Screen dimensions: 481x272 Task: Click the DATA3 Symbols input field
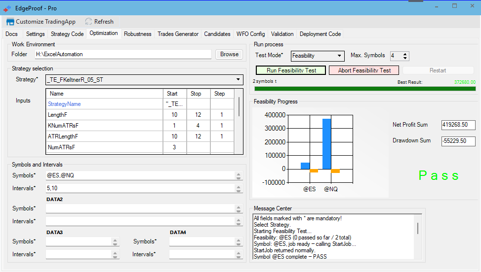(79, 241)
